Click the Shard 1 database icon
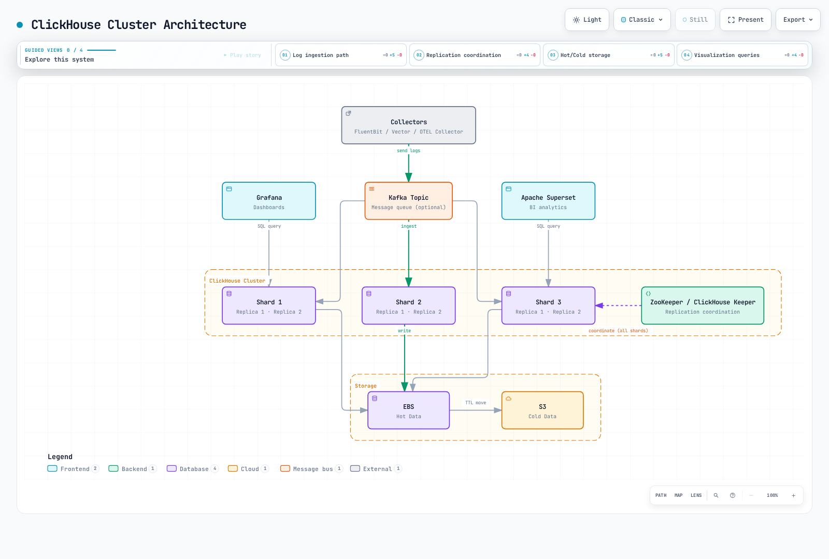 point(229,293)
